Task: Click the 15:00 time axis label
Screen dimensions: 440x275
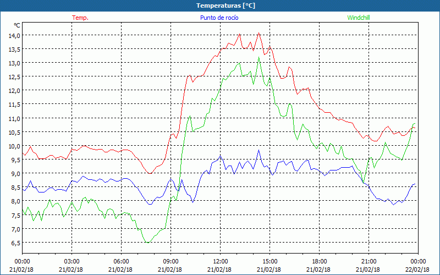Action: pyautogui.click(x=269, y=262)
